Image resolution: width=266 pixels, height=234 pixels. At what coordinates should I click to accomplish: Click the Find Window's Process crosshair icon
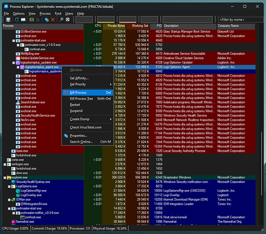(67, 19)
